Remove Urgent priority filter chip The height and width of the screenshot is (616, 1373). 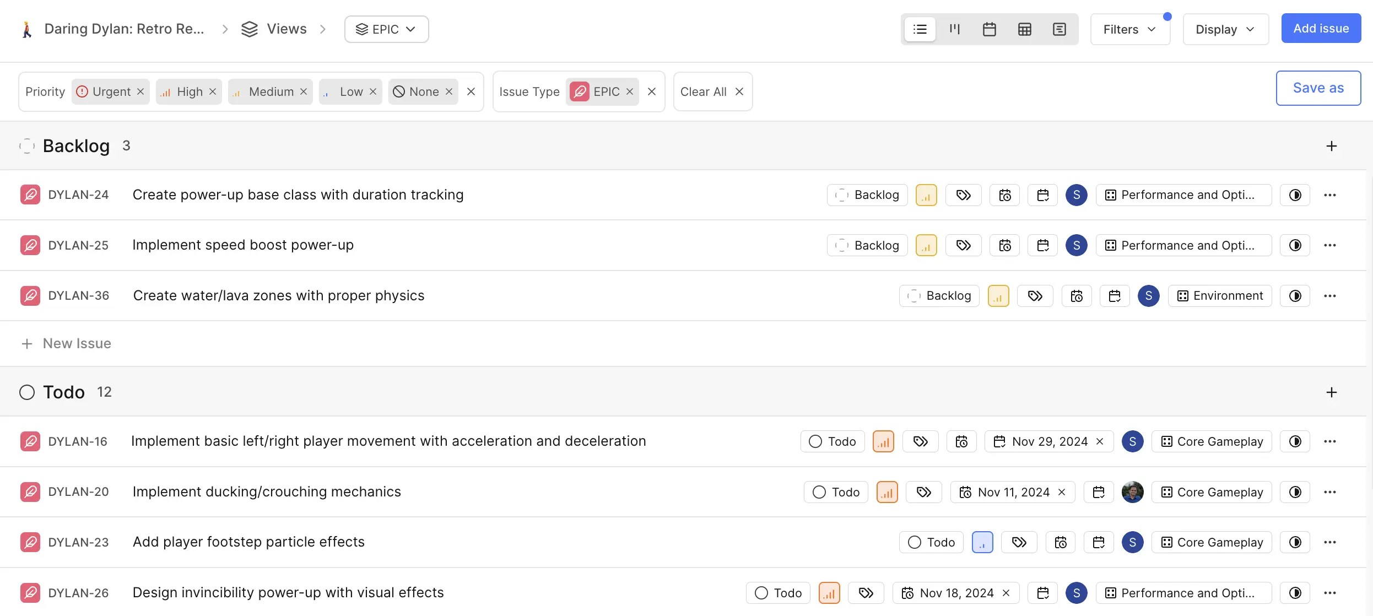[140, 92]
